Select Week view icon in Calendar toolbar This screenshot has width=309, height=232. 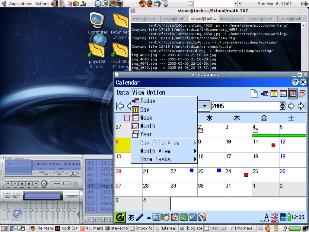pos(283,94)
